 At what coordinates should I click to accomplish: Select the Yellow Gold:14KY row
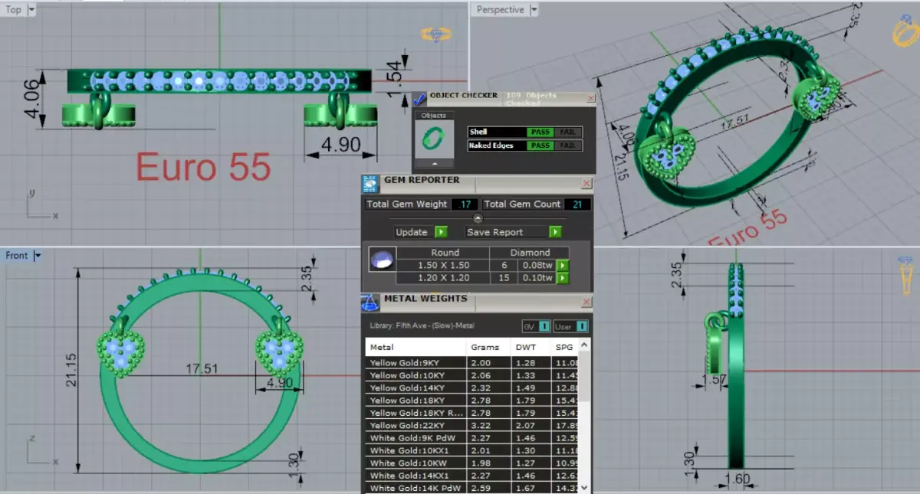coord(472,388)
